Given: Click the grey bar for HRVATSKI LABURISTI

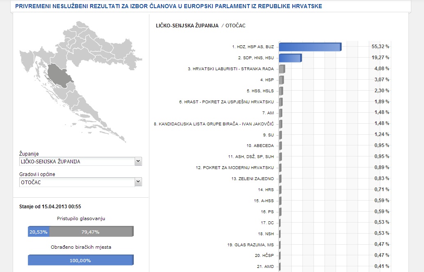Looking at the screenshot, I should (282, 69).
